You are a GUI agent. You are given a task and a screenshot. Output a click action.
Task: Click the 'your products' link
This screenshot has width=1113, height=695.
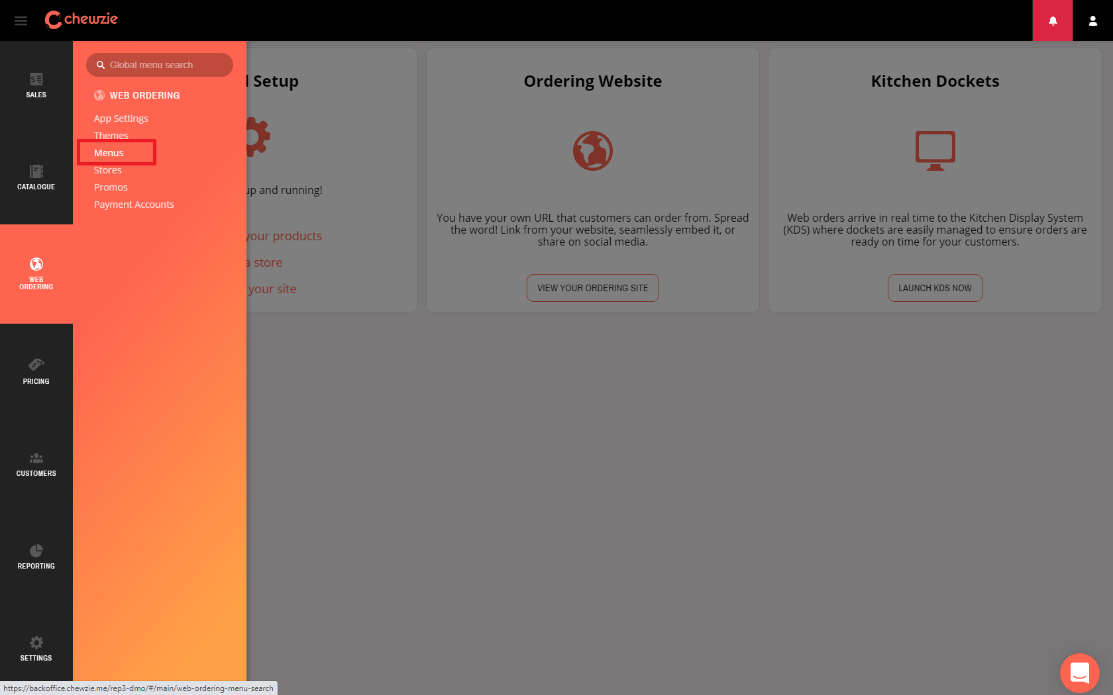coord(284,236)
